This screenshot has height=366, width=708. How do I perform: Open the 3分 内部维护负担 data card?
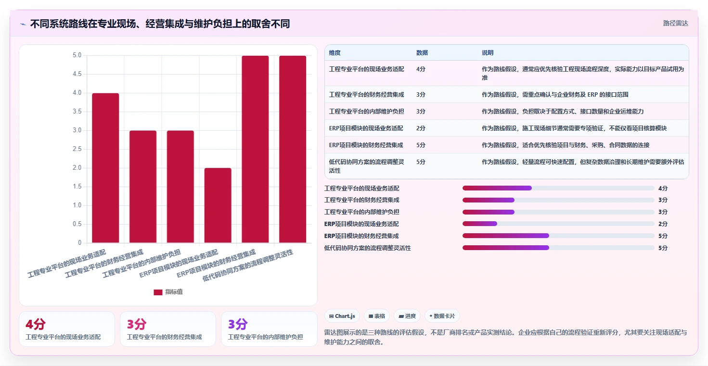pos(269,329)
